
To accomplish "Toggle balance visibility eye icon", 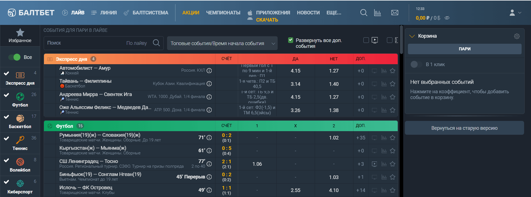I will coord(447,18).
